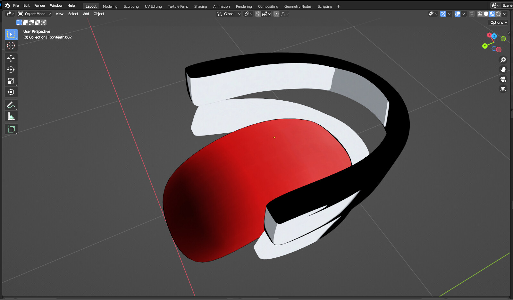The height and width of the screenshot is (300, 513).
Task: Expand the Options dropdown
Action: tap(499, 22)
